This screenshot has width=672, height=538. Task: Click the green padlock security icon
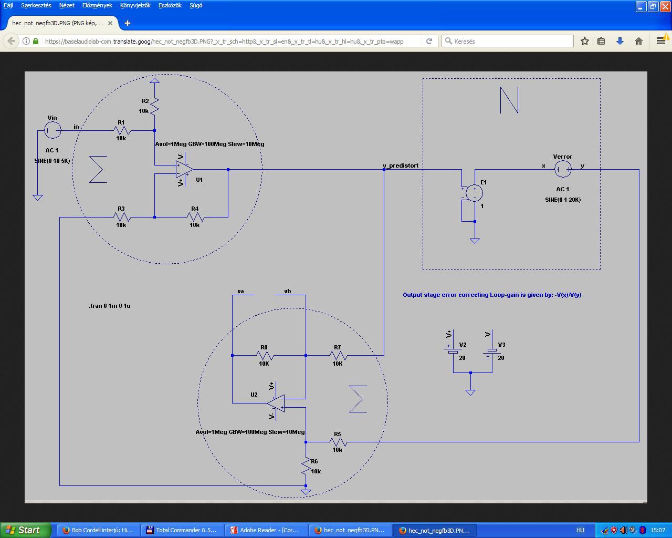coord(36,41)
